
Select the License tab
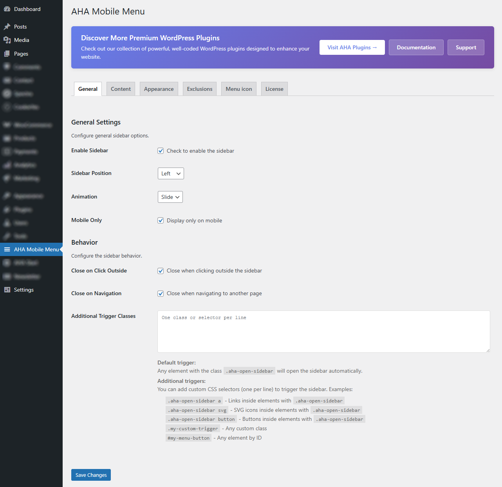click(274, 89)
